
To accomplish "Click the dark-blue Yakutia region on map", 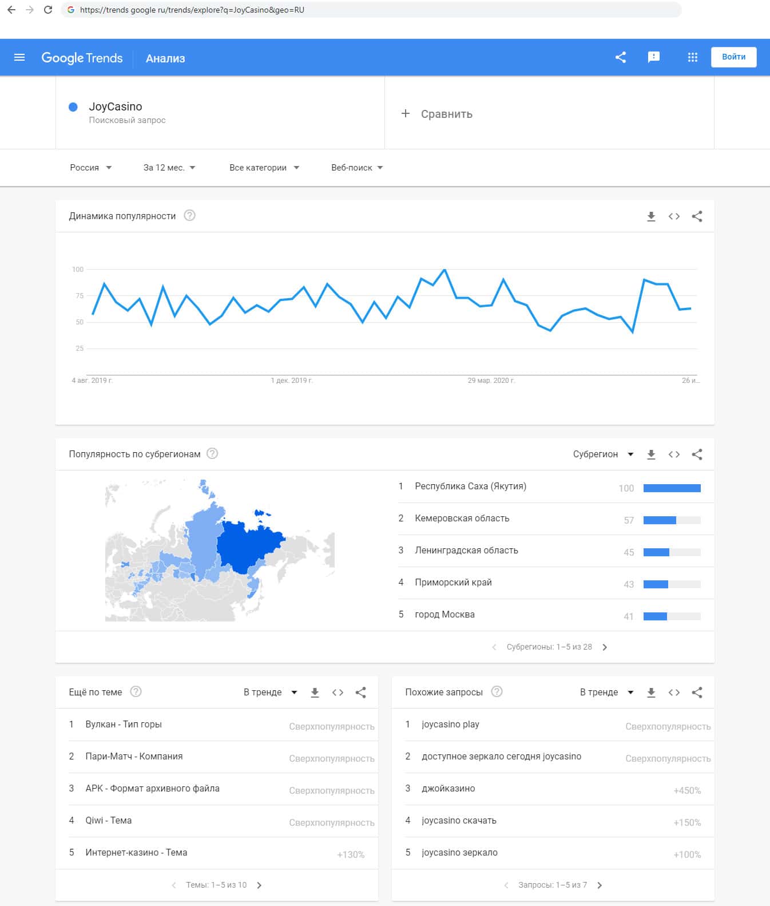I will pyautogui.click(x=246, y=547).
